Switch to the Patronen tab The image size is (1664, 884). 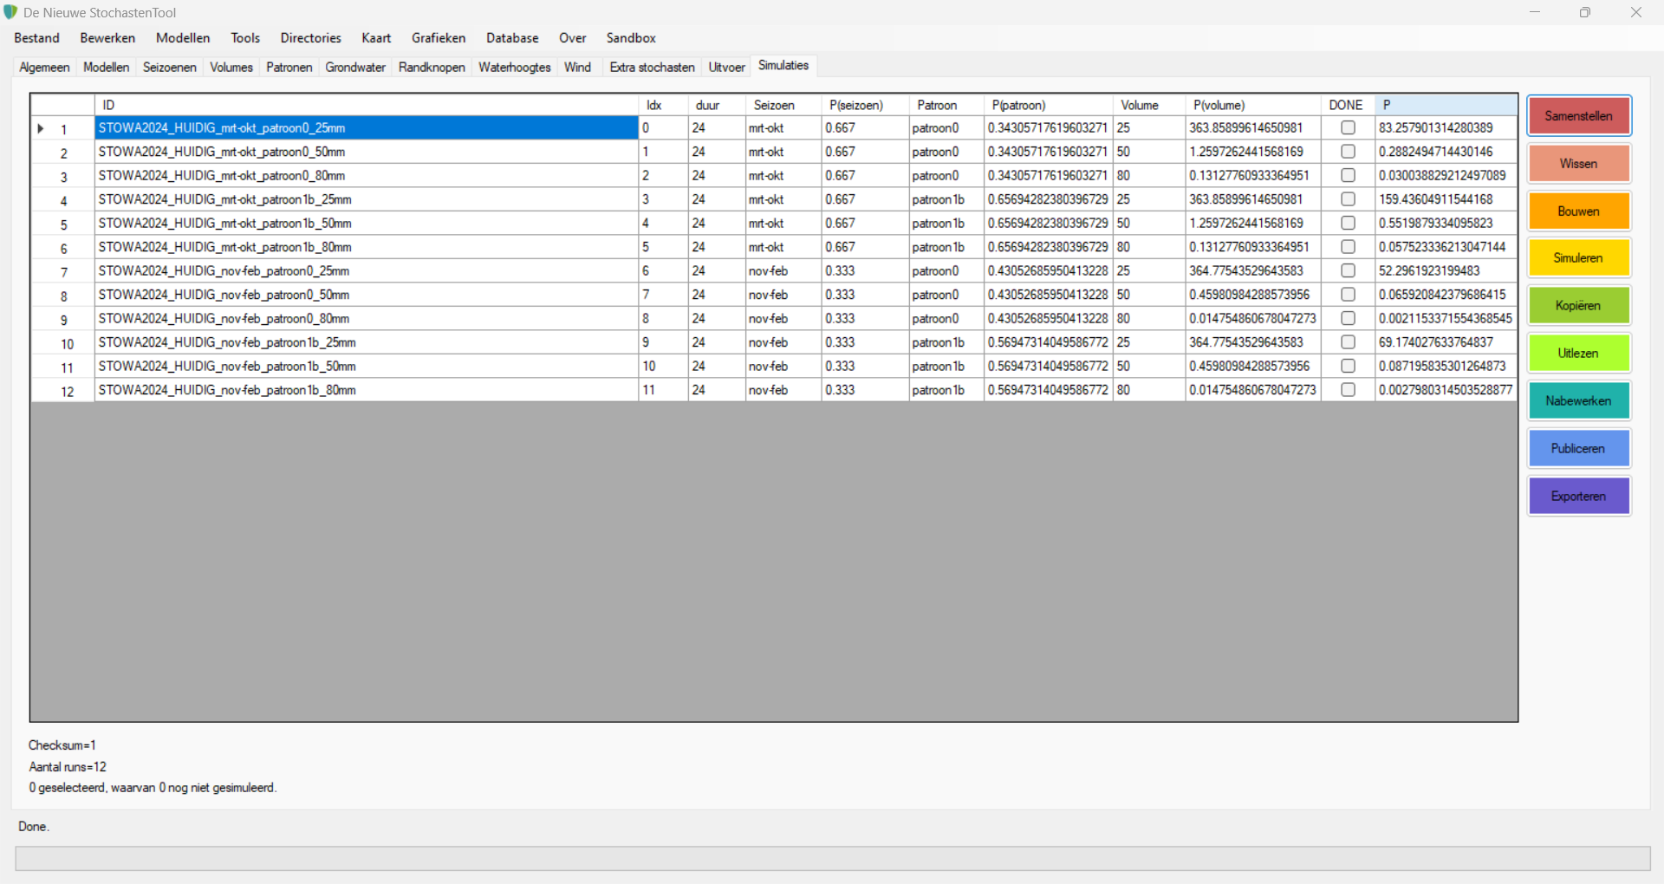click(x=289, y=68)
